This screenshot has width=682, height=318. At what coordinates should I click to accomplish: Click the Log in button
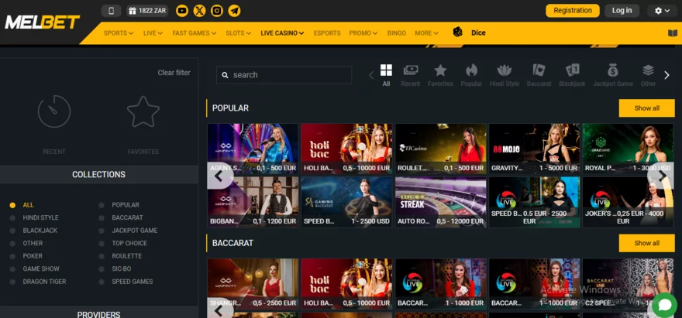pyautogui.click(x=622, y=11)
